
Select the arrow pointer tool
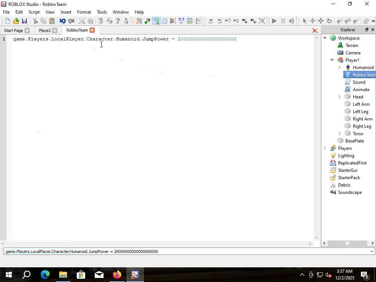coord(304,21)
